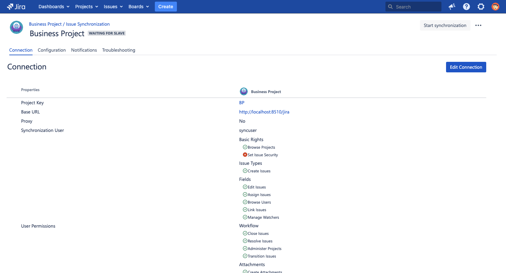Viewport: 506px width, 273px height.
Task: Expand the Boards dropdown menu
Action: tap(139, 7)
